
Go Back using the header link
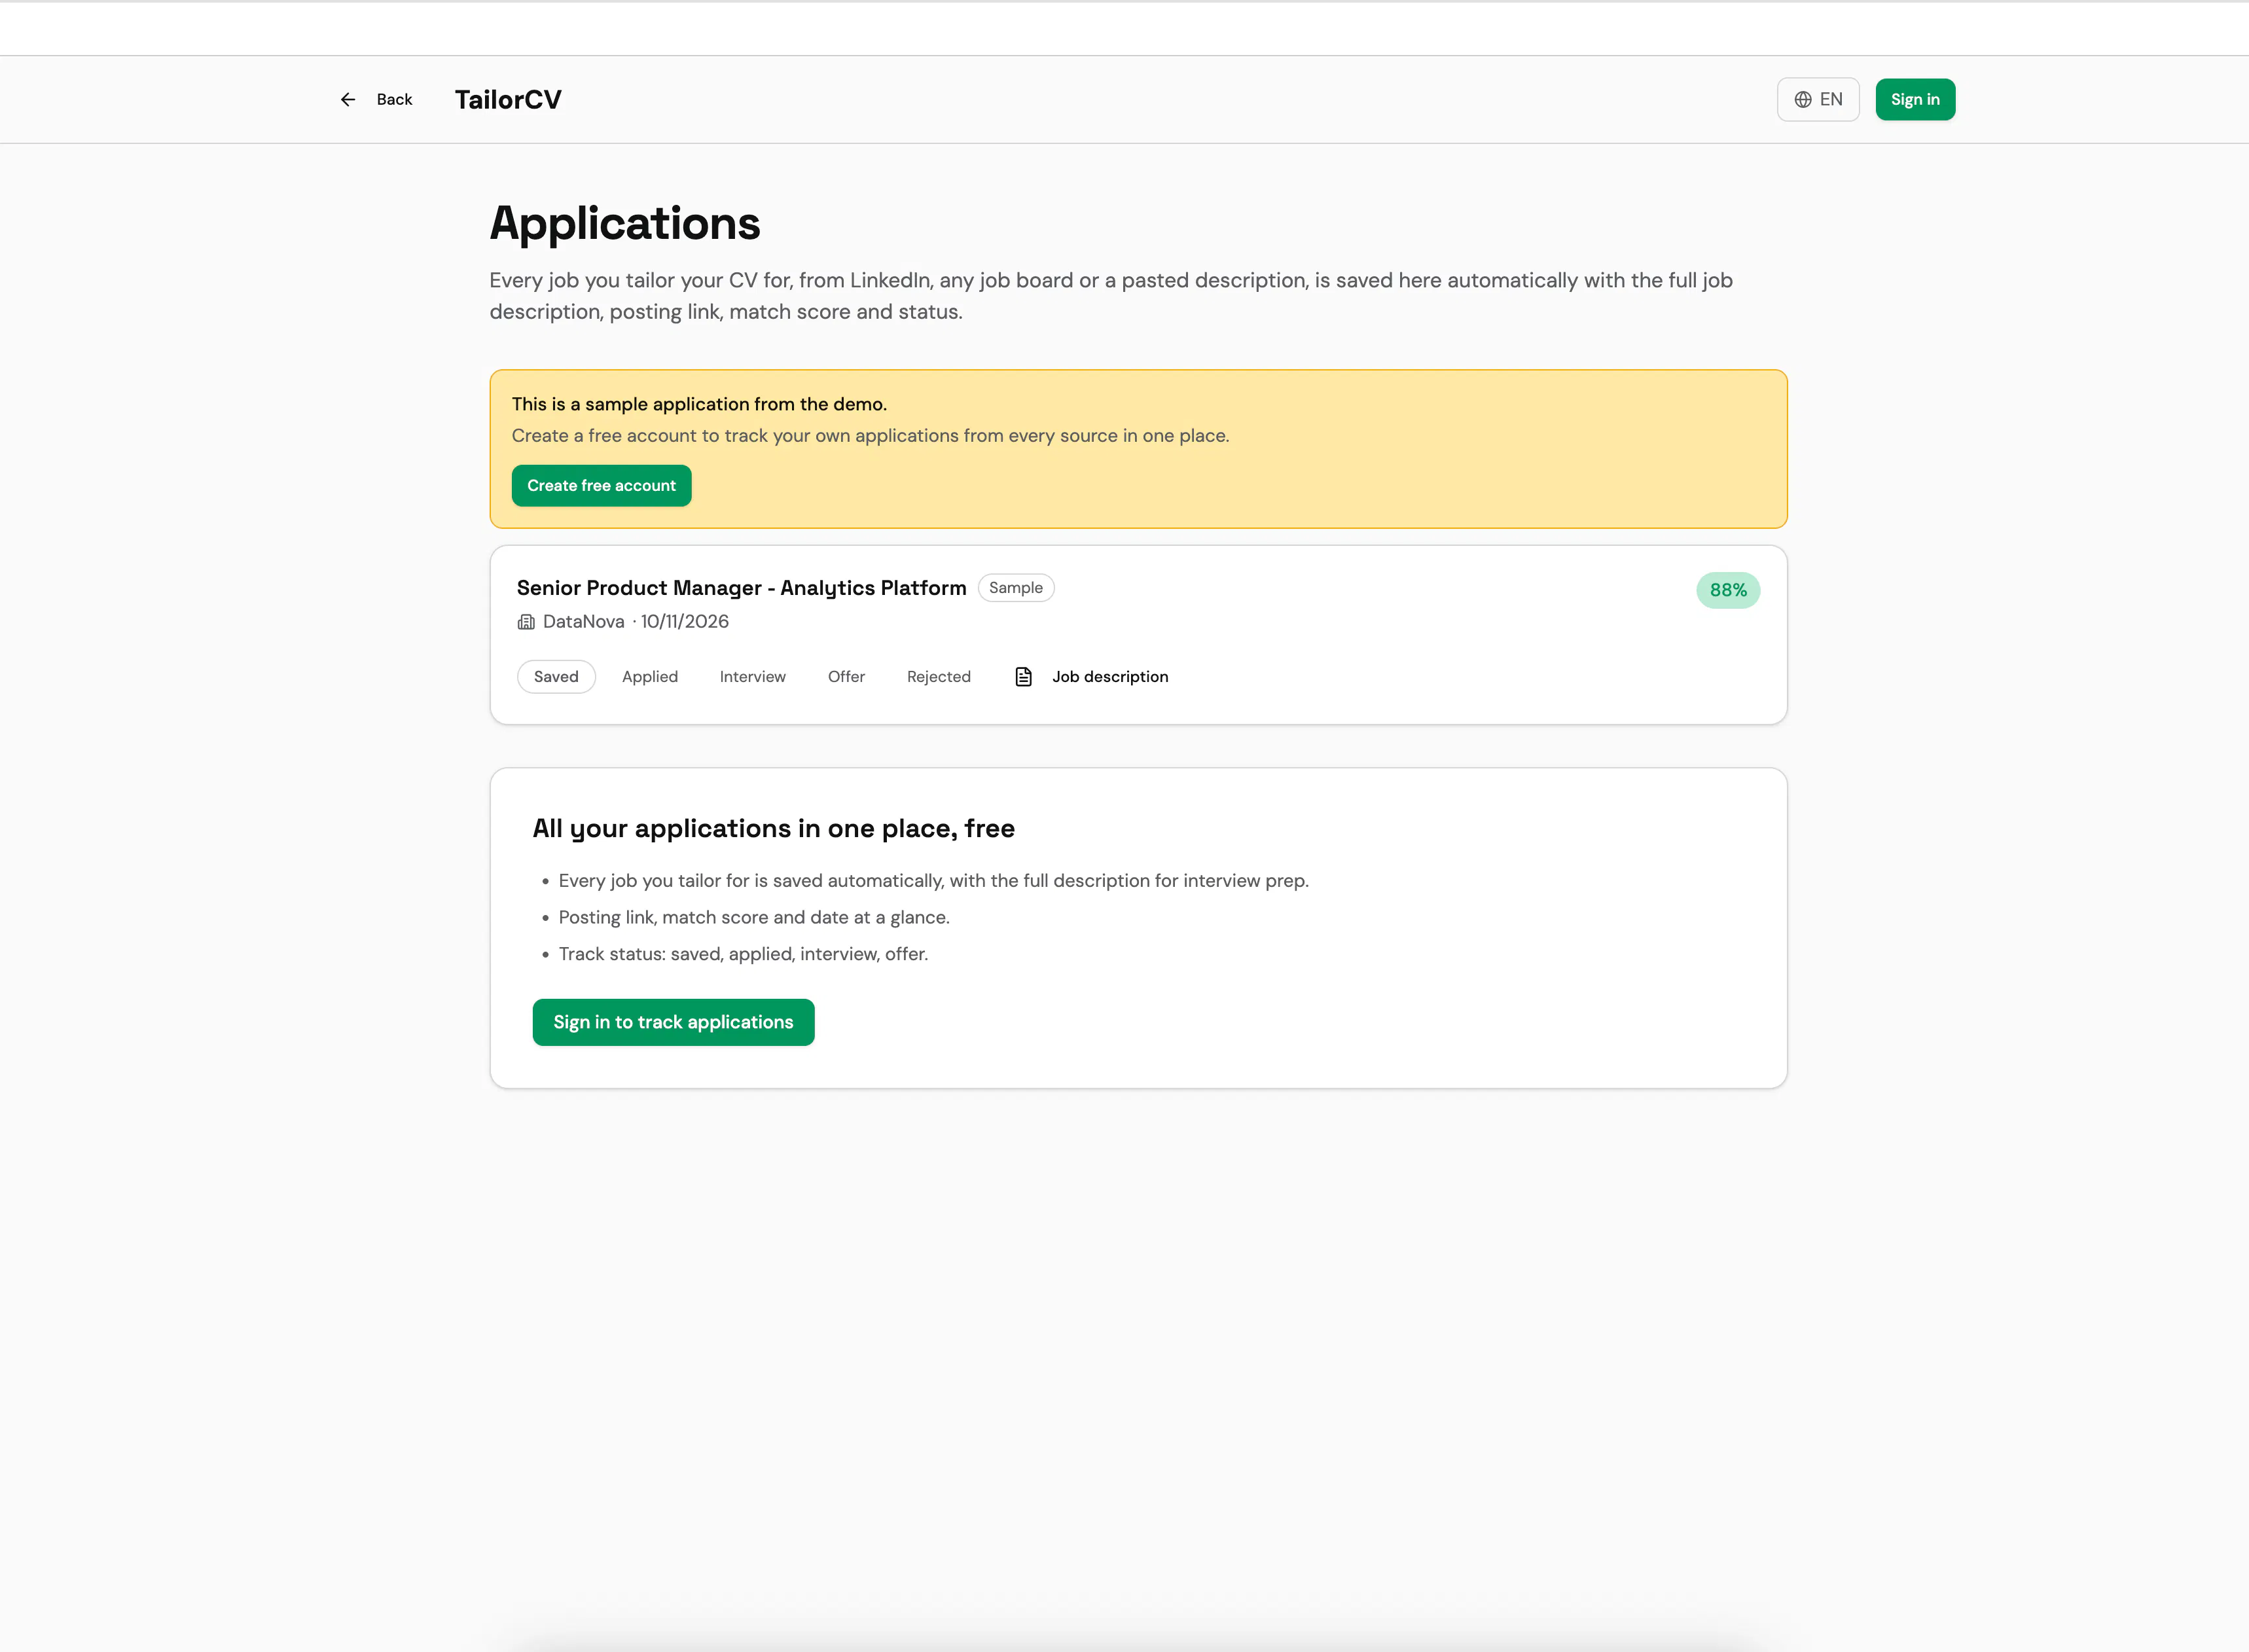click(x=376, y=99)
